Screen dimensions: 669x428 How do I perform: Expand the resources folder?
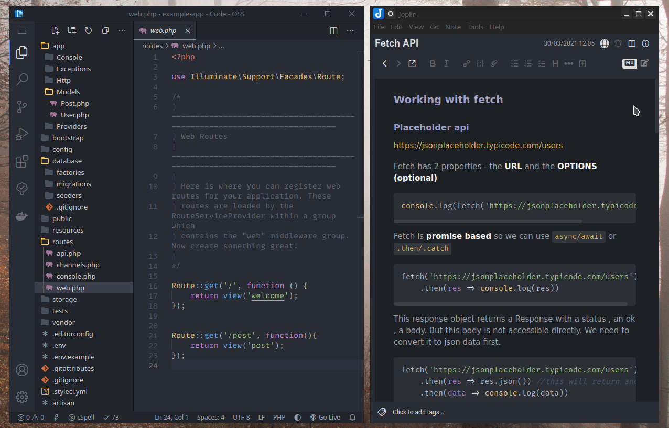click(68, 230)
